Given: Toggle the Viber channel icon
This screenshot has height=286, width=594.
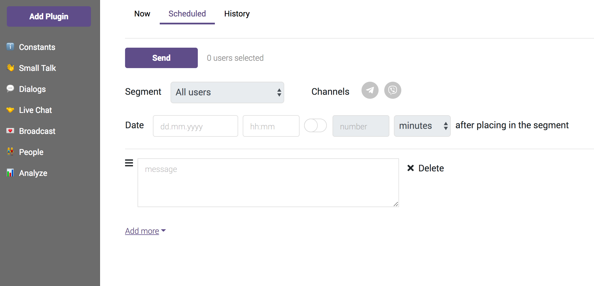Looking at the screenshot, I should (393, 90).
